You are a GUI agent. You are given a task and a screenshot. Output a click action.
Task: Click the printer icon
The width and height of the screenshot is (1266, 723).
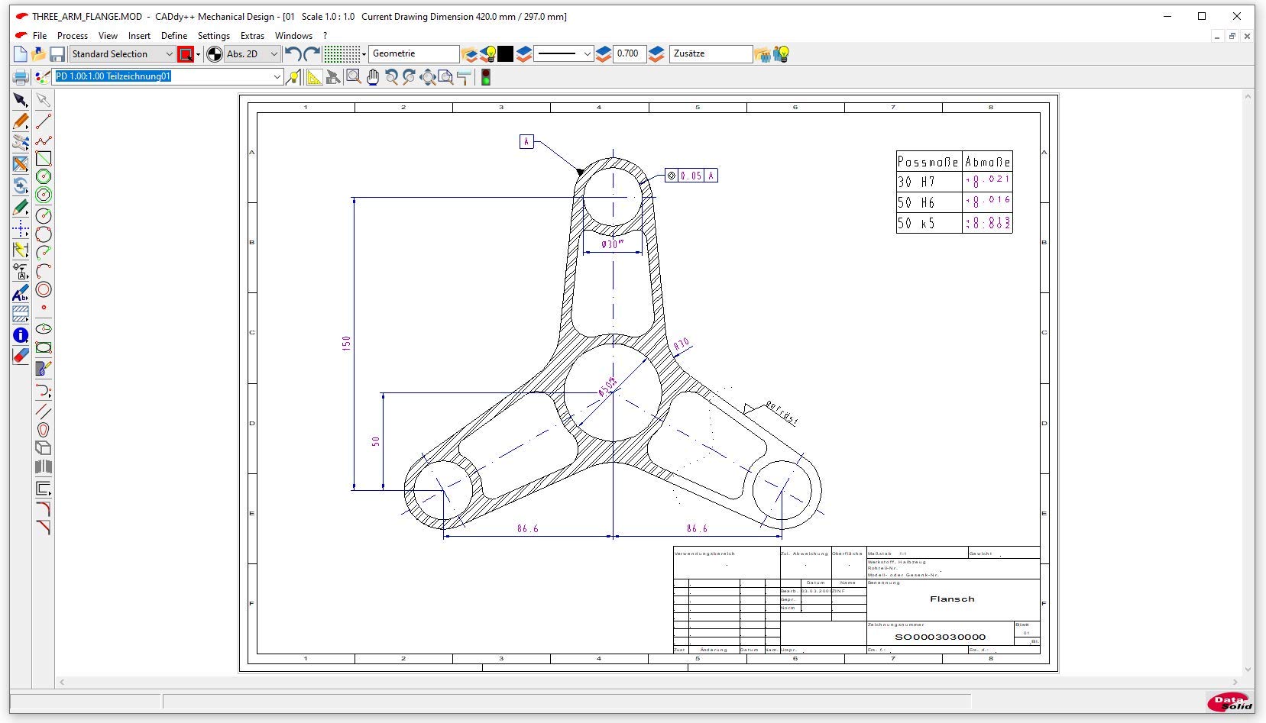click(x=21, y=76)
